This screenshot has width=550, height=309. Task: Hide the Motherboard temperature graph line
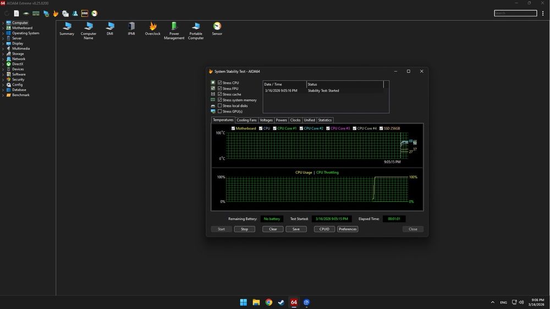[x=233, y=128]
